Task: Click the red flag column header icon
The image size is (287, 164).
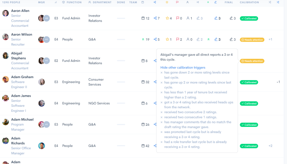Action: coord(177,2)
